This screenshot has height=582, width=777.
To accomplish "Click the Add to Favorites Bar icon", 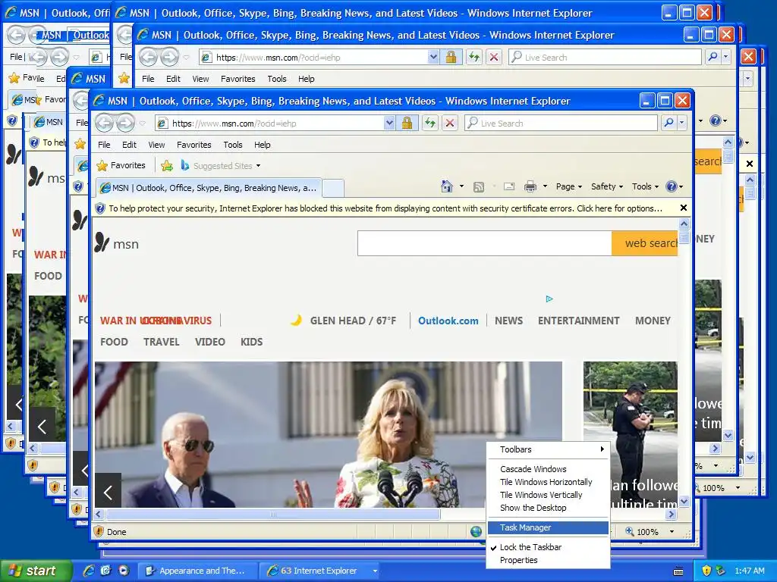I will [167, 166].
